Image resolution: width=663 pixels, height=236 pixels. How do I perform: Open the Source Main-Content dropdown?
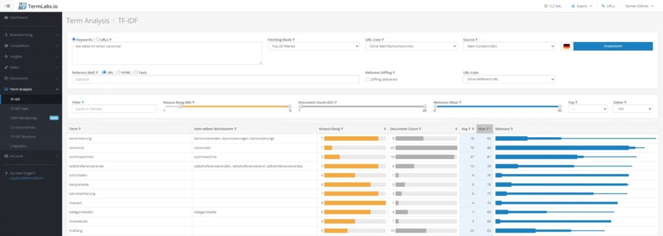509,46
